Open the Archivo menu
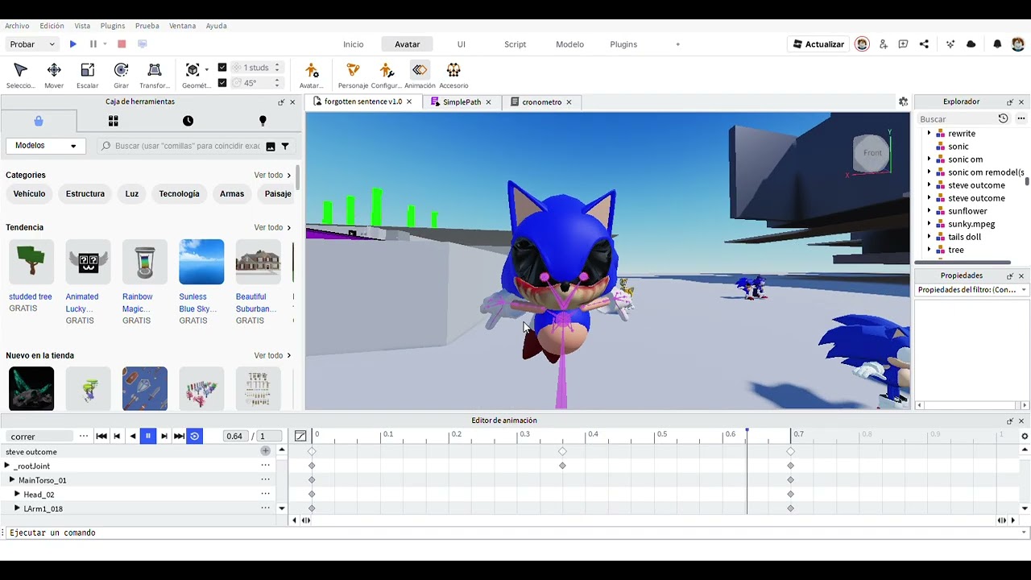The image size is (1031, 580). [17, 26]
